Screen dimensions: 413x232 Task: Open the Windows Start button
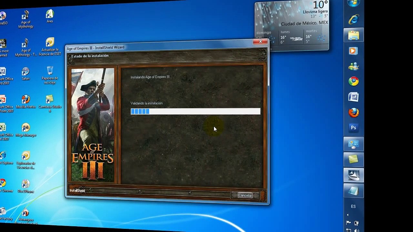[354, 3]
